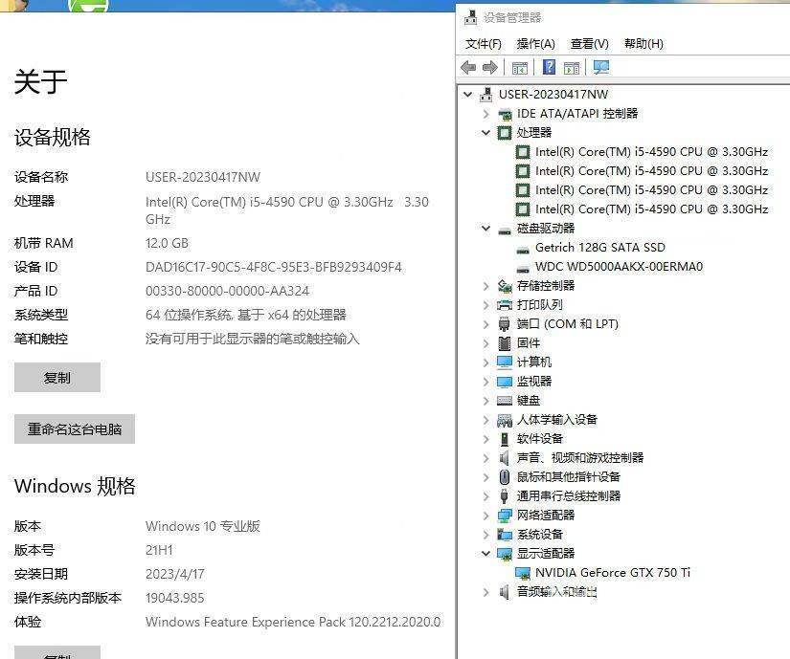Select the USB controllers icon

[x=505, y=496]
